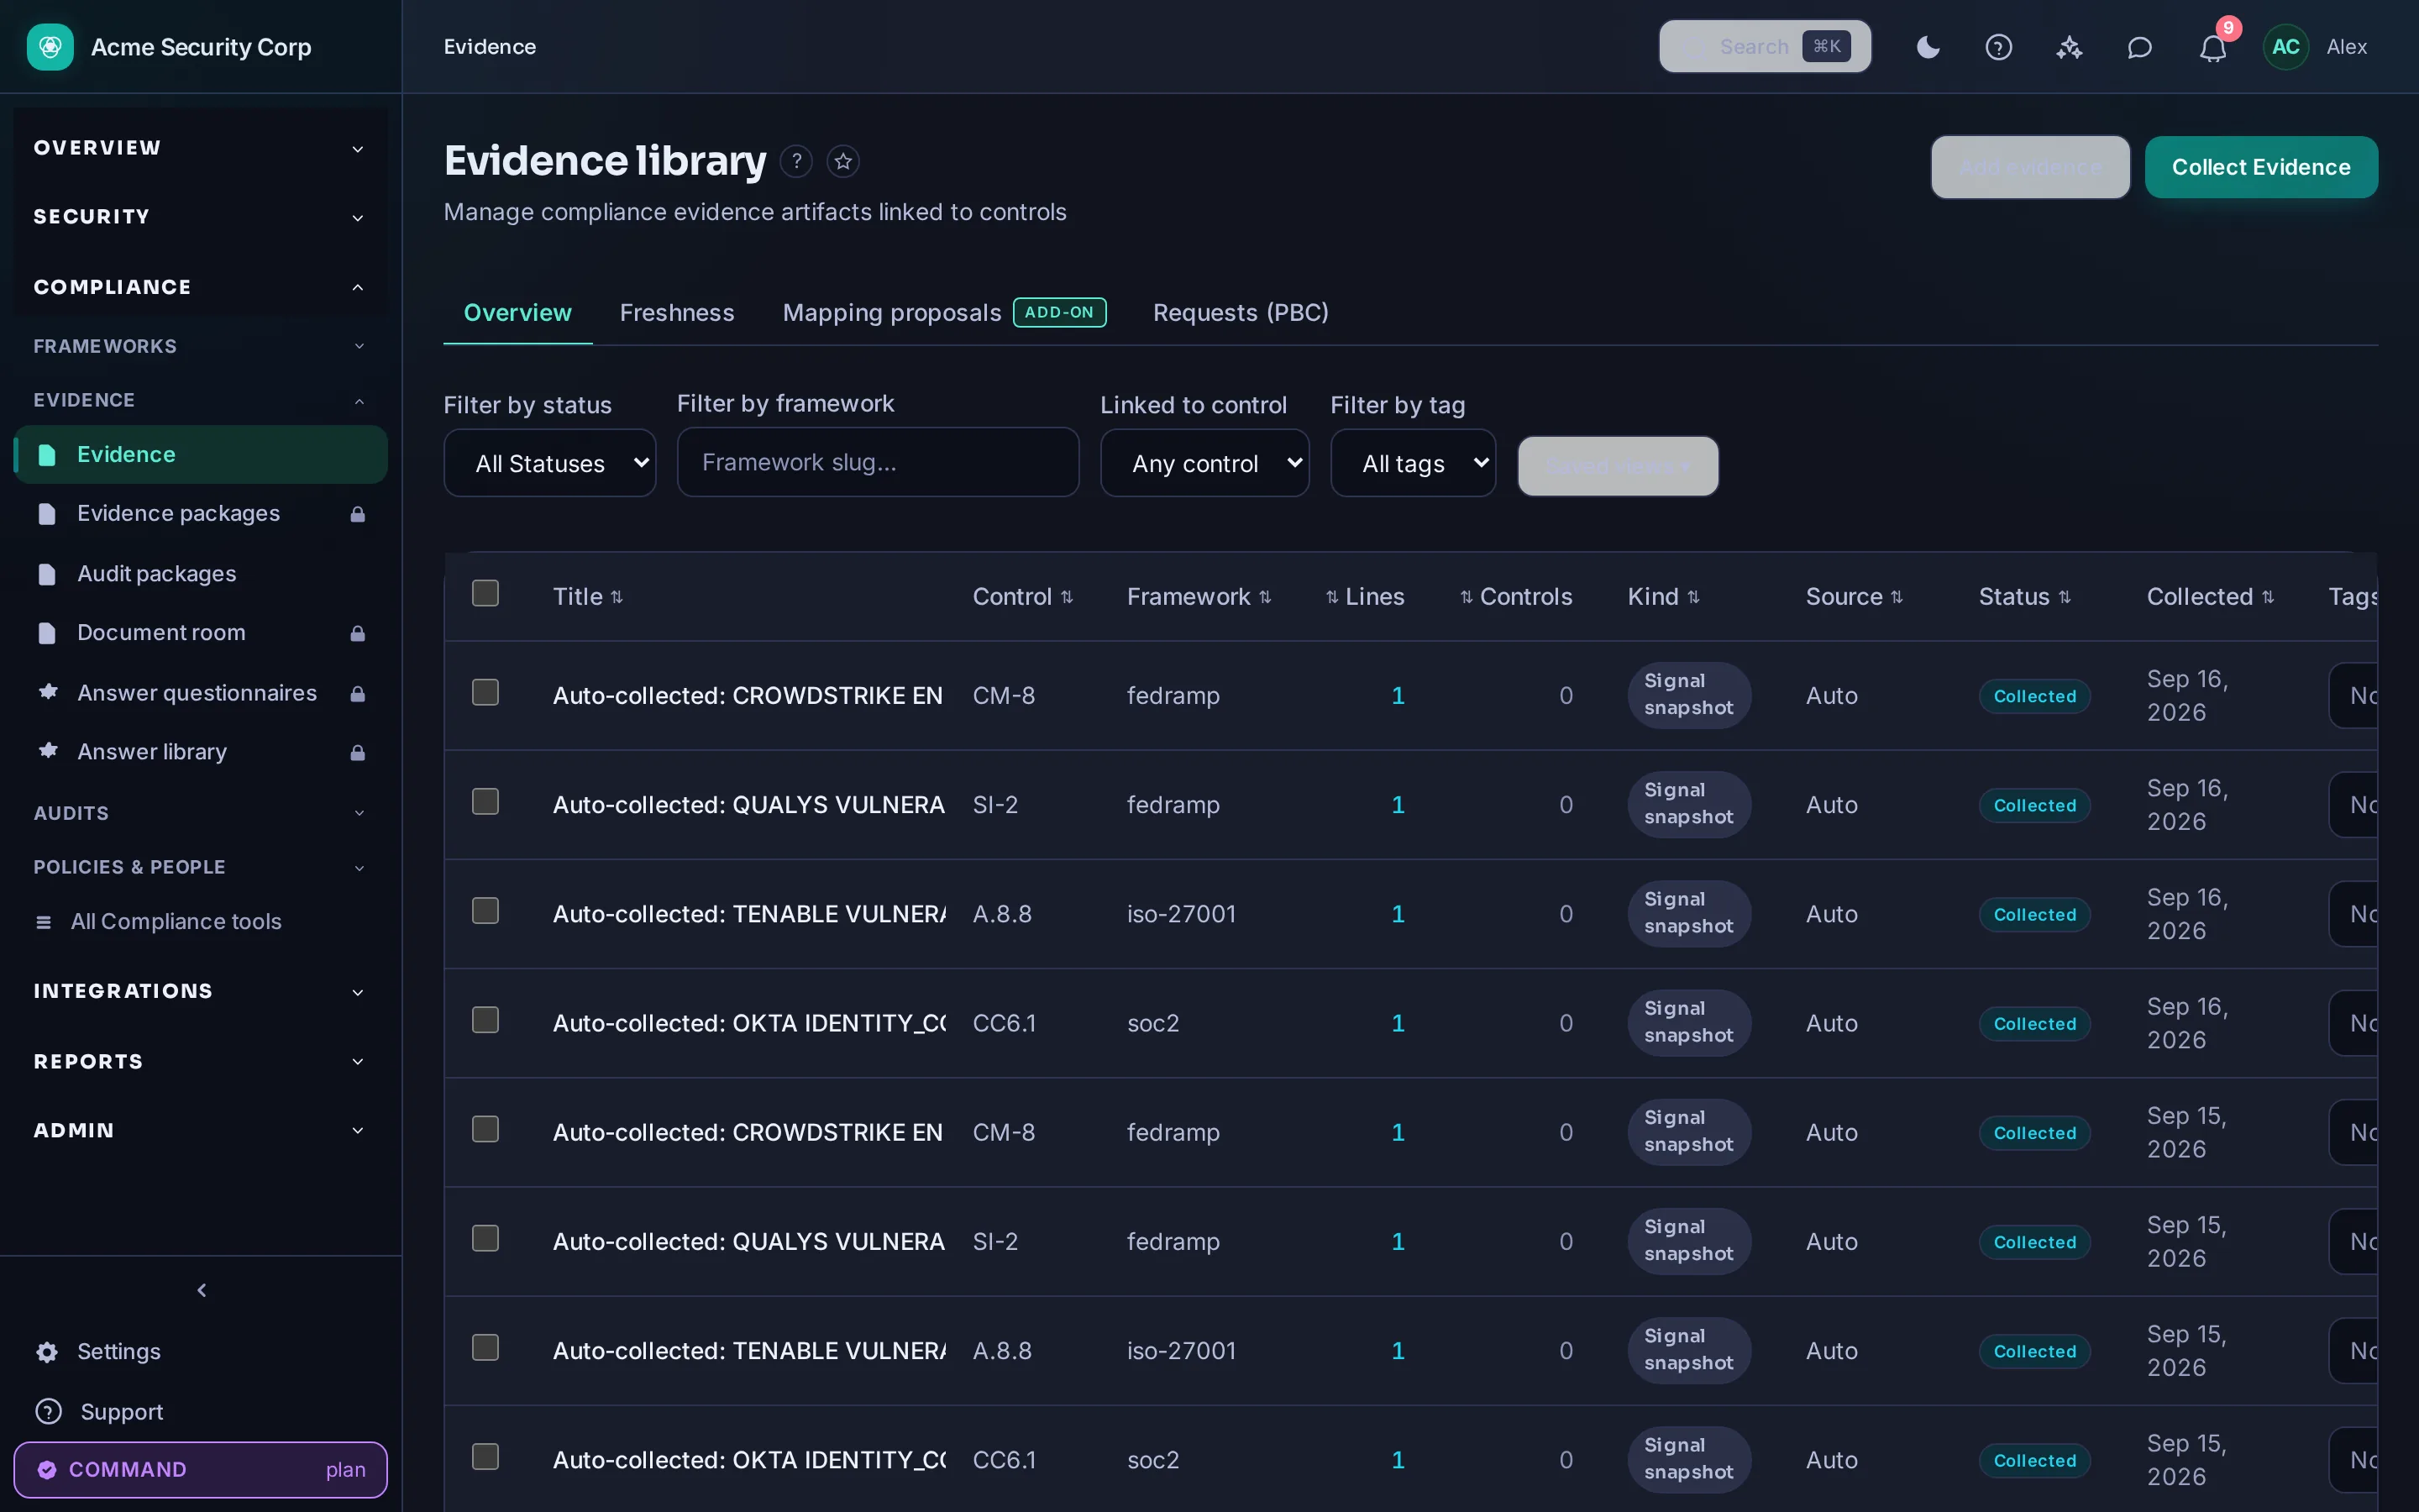
Task: Open the Requests (PBC) tab
Action: pos(1241,313)
